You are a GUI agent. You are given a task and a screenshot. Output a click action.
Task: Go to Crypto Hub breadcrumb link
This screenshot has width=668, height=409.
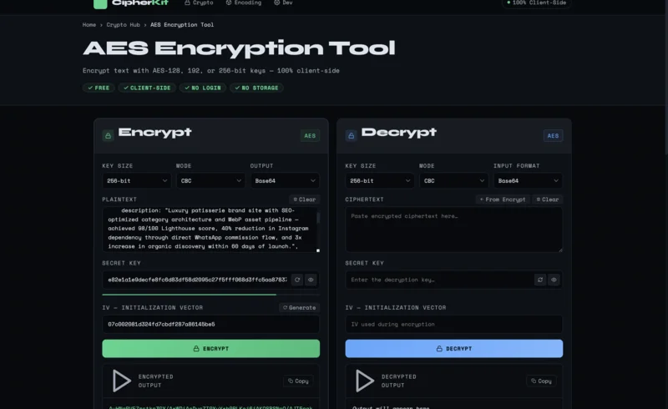click(x=123, y=25)
